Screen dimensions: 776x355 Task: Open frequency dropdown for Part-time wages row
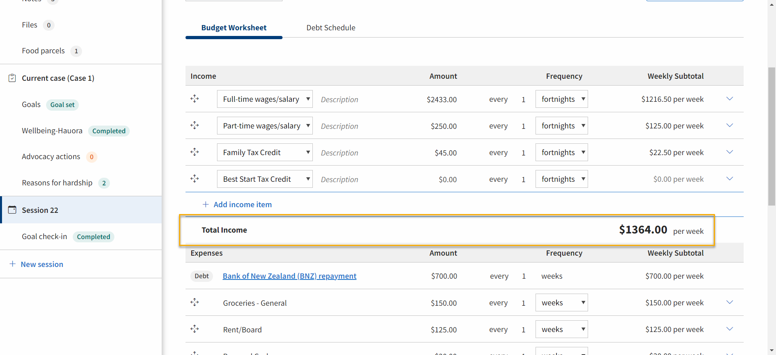coord(562,126)
